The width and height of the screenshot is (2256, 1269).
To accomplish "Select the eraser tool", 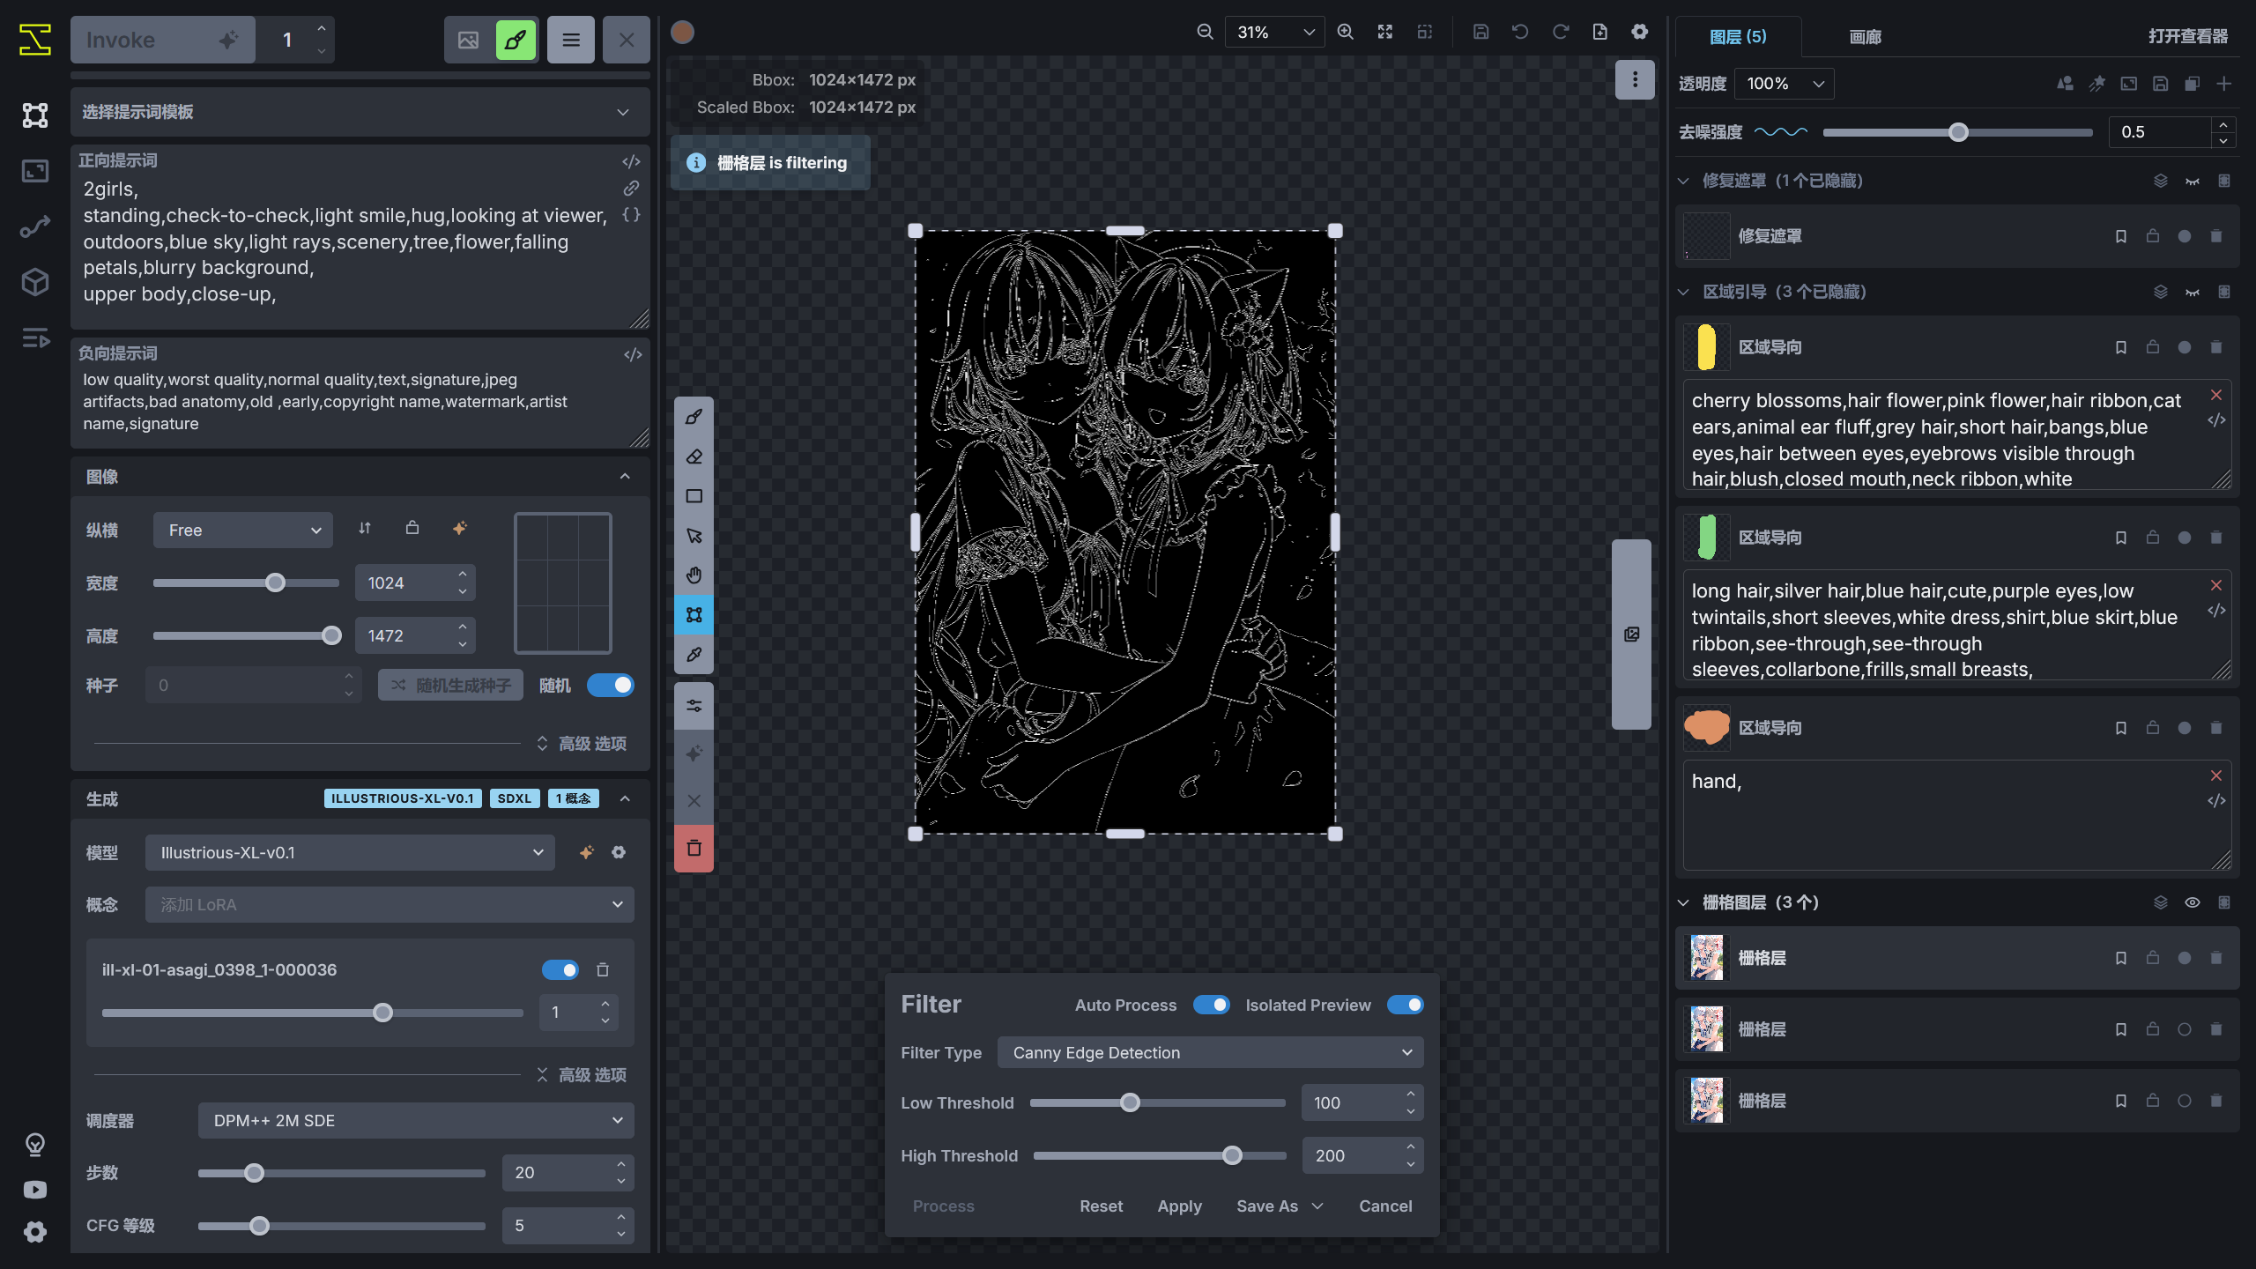I will (694, 456).
